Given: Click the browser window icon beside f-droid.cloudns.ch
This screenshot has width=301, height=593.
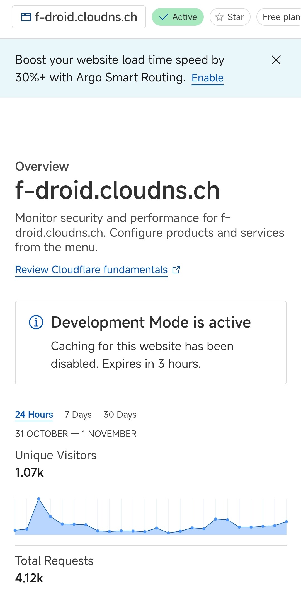Looking at the screenshot, I should pos(26,17).
